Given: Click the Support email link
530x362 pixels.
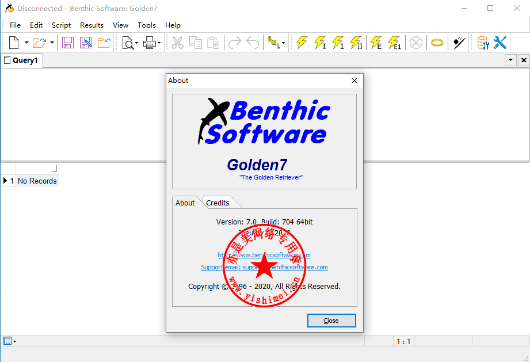Looking at the screenshot, I should (264, 267).
